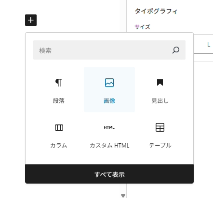This screenshot has width=213, height=198.
Task: Click the scrollbar down arrow at bottom
Action: [x=123, y=196]
